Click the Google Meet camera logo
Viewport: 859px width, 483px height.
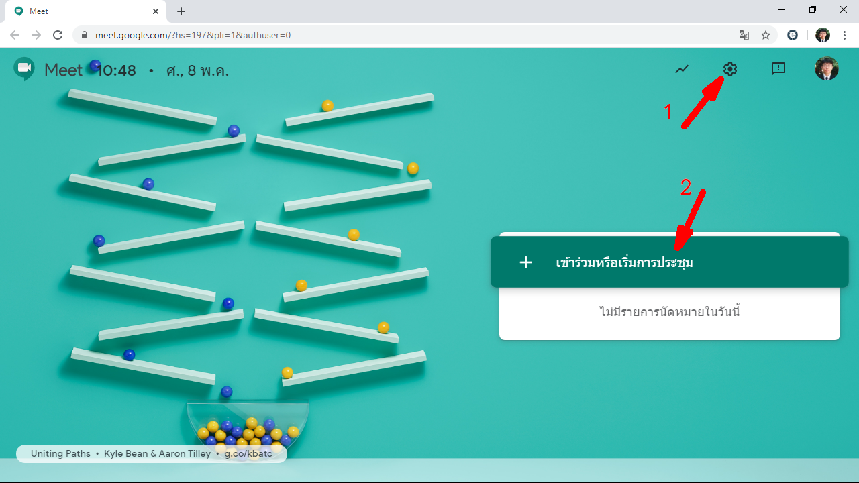pyautogui.click(x=25, y=68)
